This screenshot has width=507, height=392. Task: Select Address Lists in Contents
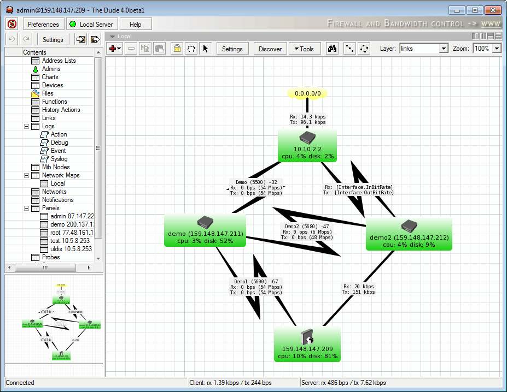[x=59, y=61]
